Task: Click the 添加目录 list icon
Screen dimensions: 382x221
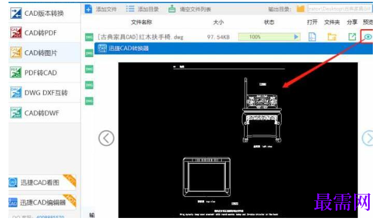Action: pyautogui.click(x=130, y=9)
